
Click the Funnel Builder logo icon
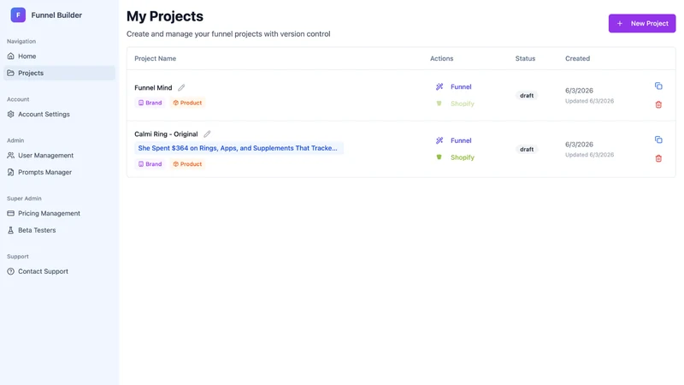(18, 15)
